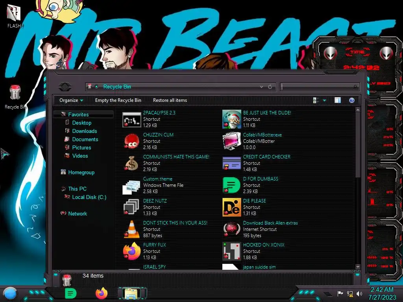Click the Custom.theme file name text

click(157, 179)
